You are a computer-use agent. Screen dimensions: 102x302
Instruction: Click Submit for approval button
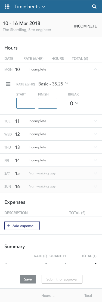pos(62,279)
